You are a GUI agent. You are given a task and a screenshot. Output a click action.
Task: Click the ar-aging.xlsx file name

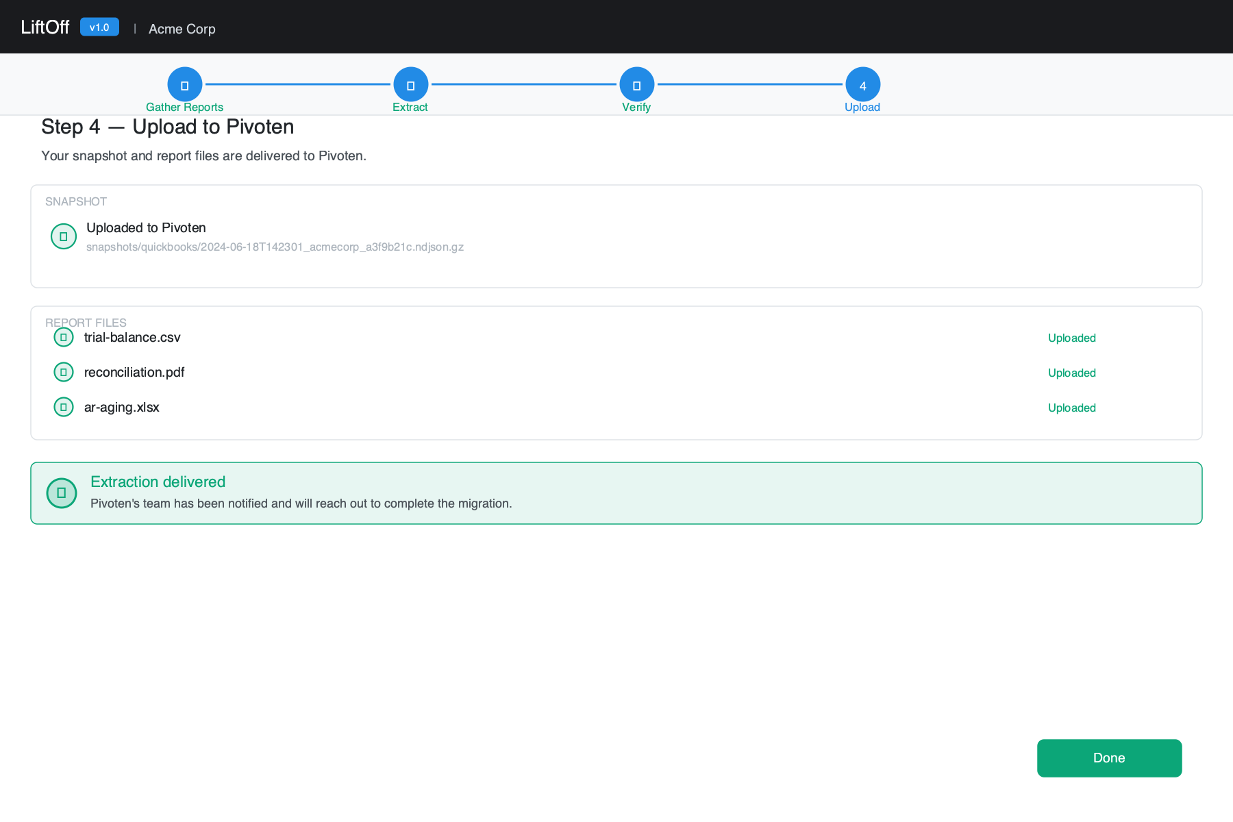pos(122,407)
